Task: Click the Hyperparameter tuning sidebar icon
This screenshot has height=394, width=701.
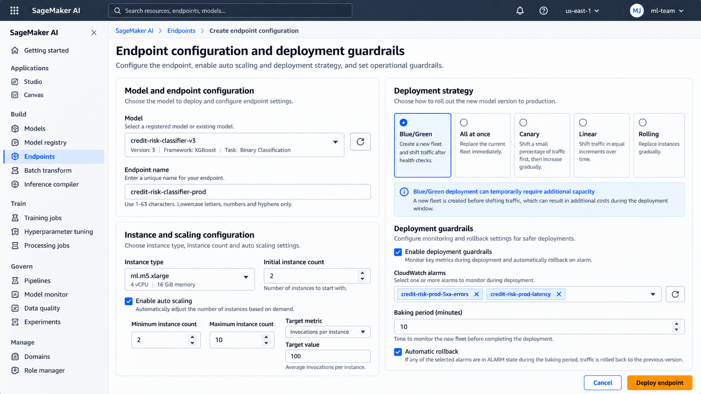Action: [15, 232]
